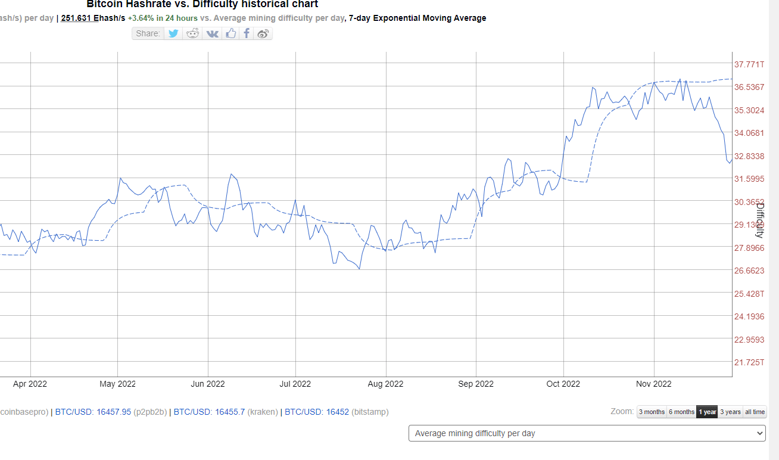Switch zoom to 3 years
Screen dimensions: 779x460
730,412
